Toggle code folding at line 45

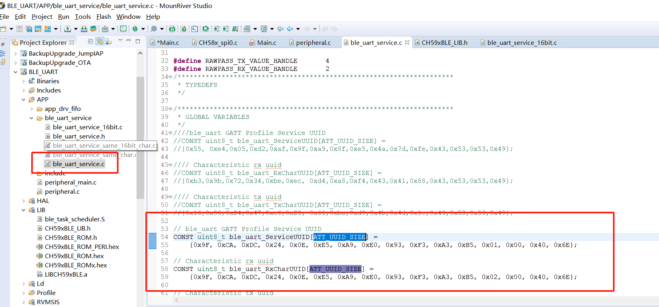tap(171, 165)
